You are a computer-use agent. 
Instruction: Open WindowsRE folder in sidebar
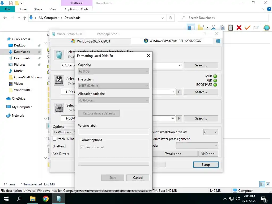point(22,90)
